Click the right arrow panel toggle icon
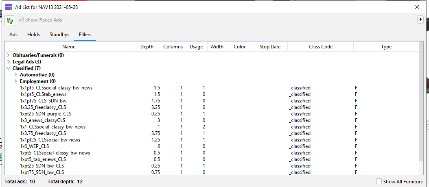 [420, 20]
